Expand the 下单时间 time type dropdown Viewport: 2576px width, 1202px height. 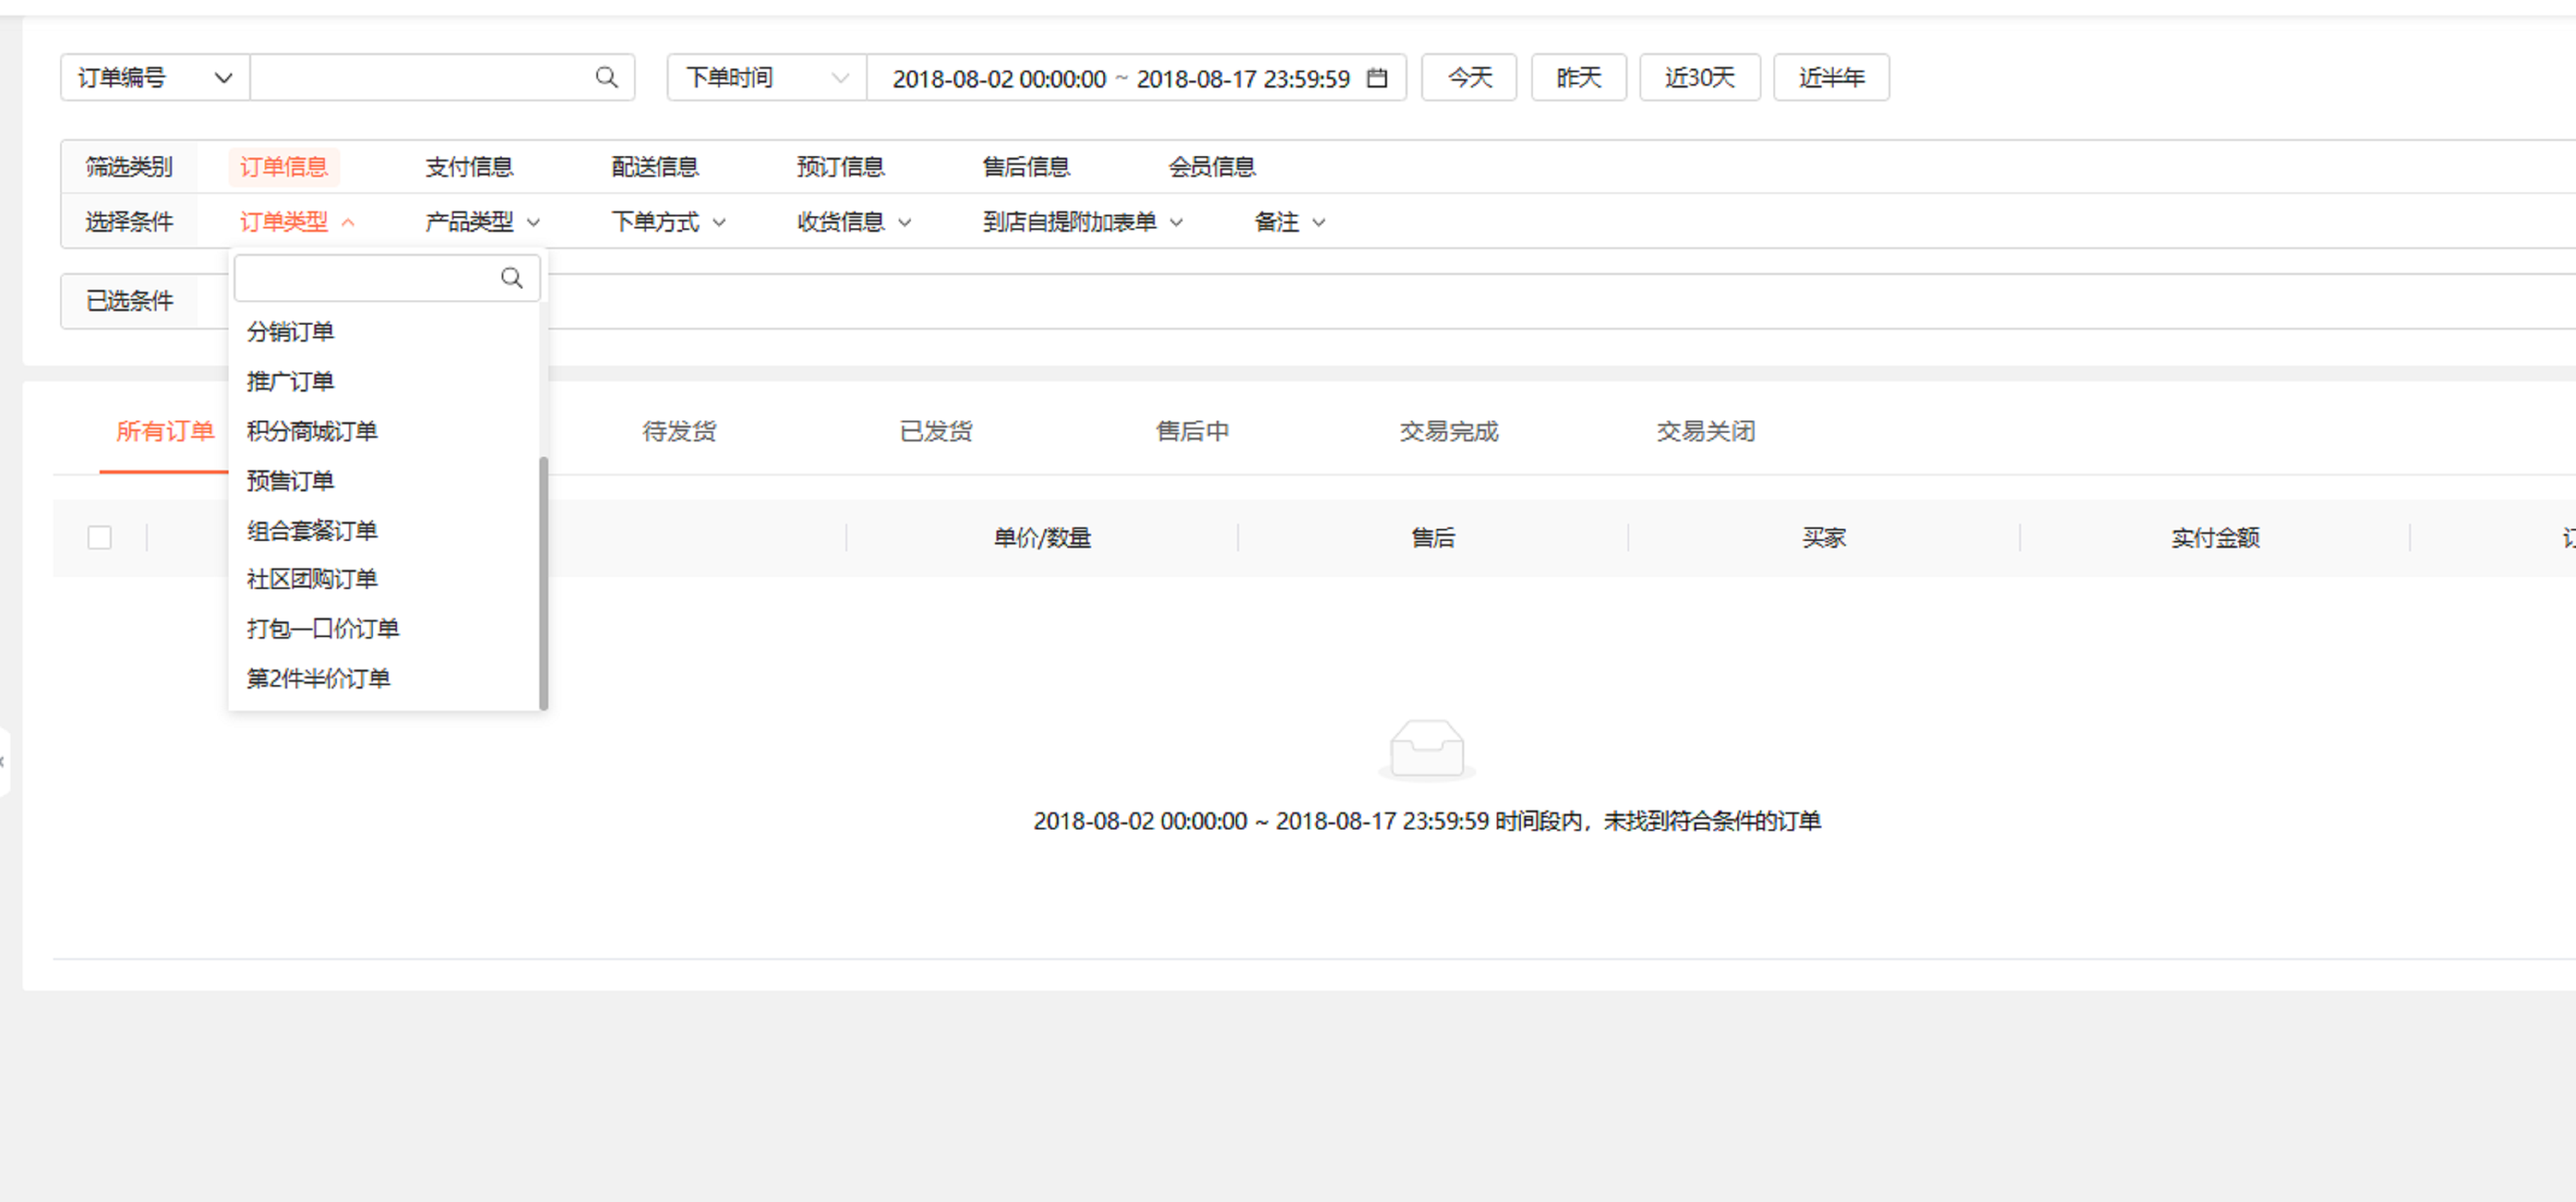766,78
